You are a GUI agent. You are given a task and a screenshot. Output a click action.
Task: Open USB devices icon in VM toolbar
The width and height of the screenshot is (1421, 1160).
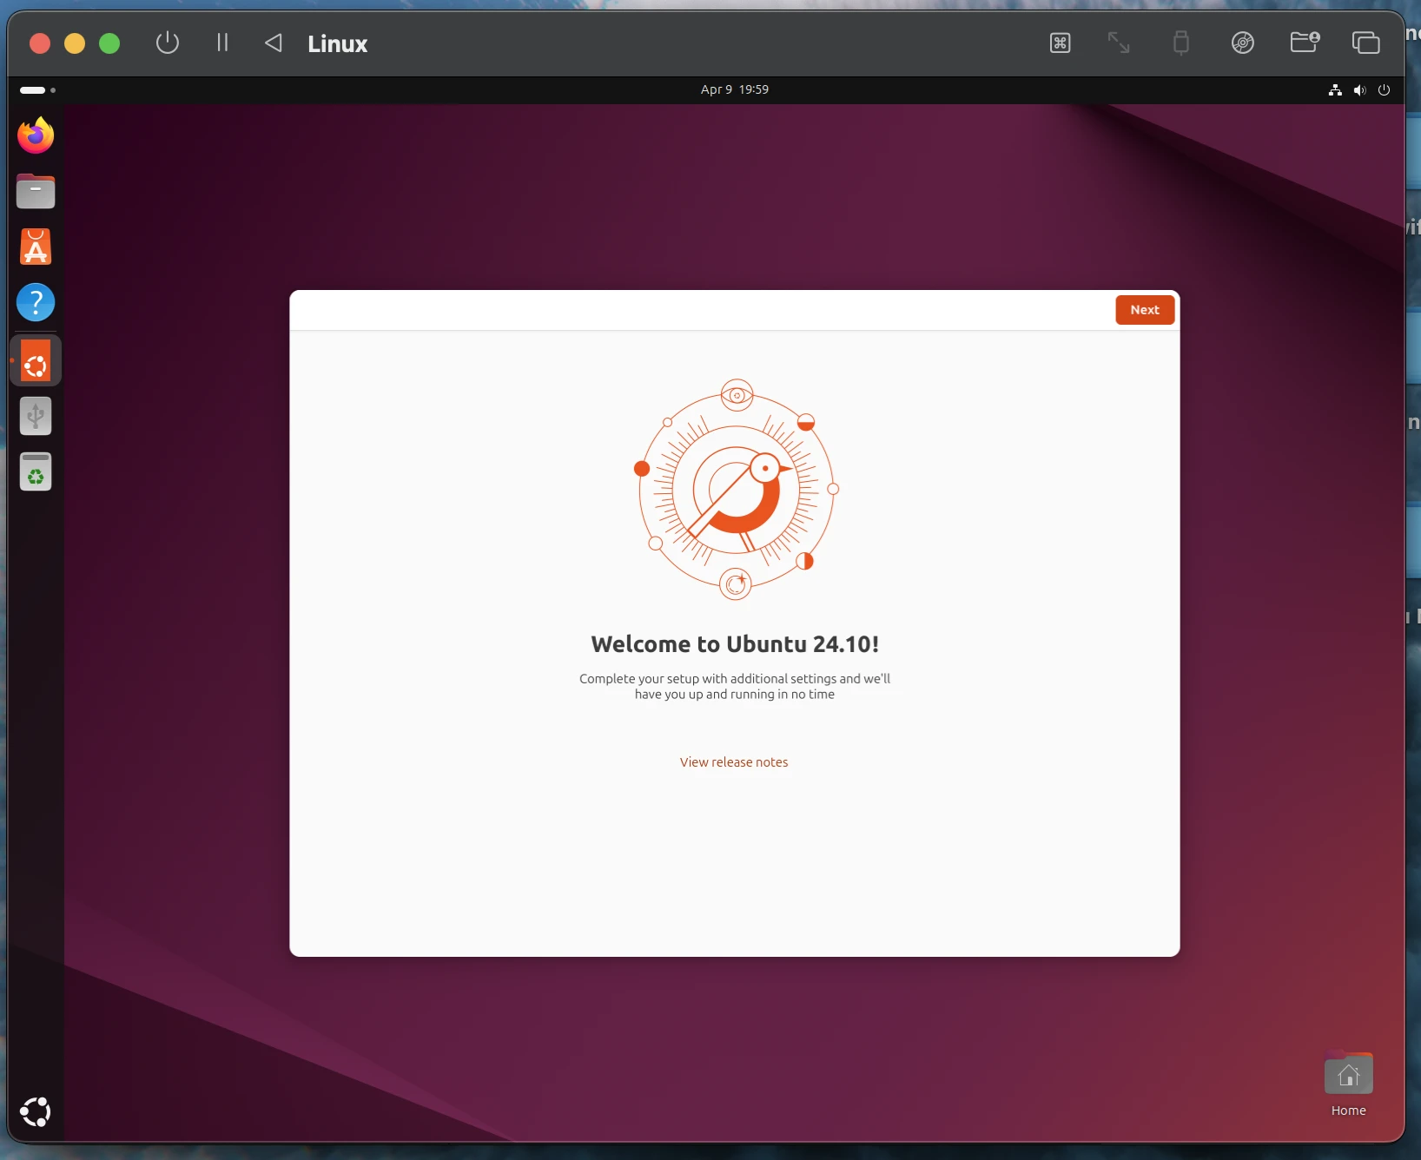click(1180, 43)
